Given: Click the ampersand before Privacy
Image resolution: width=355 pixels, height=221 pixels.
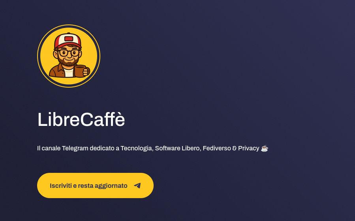Looking at the screenshot, I should point(235,148).
